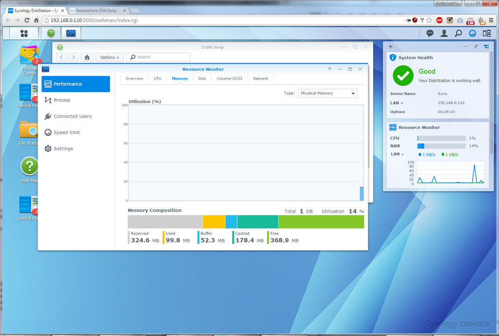The image size is (499, 336).
Task: Click the widget panel dock position icon
Action: [486, 46]
